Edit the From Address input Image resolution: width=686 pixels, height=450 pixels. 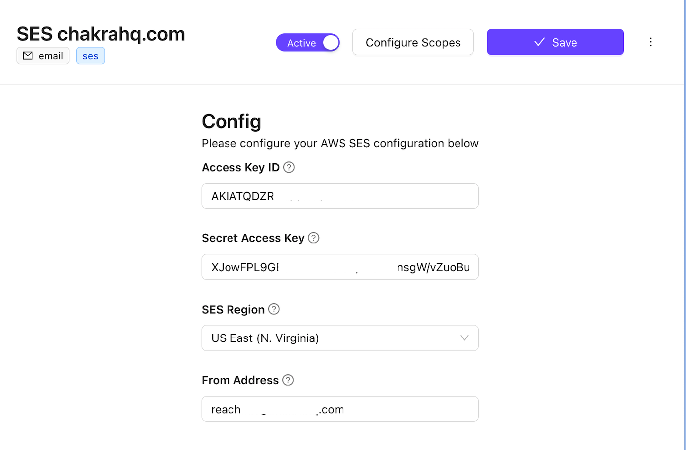click(340, 409)
